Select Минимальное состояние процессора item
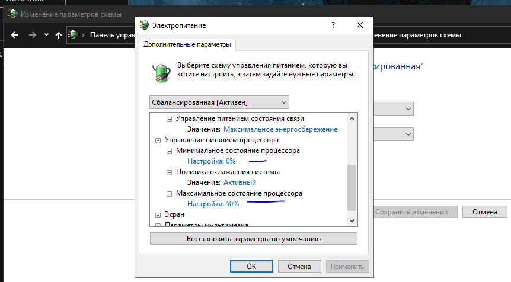The height and width of the screenshot is (282, 511). 238,150
